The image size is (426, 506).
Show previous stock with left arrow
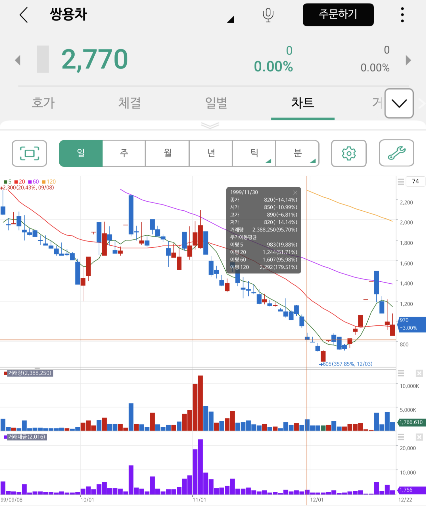pyautogui.click(x=18, y=60)
